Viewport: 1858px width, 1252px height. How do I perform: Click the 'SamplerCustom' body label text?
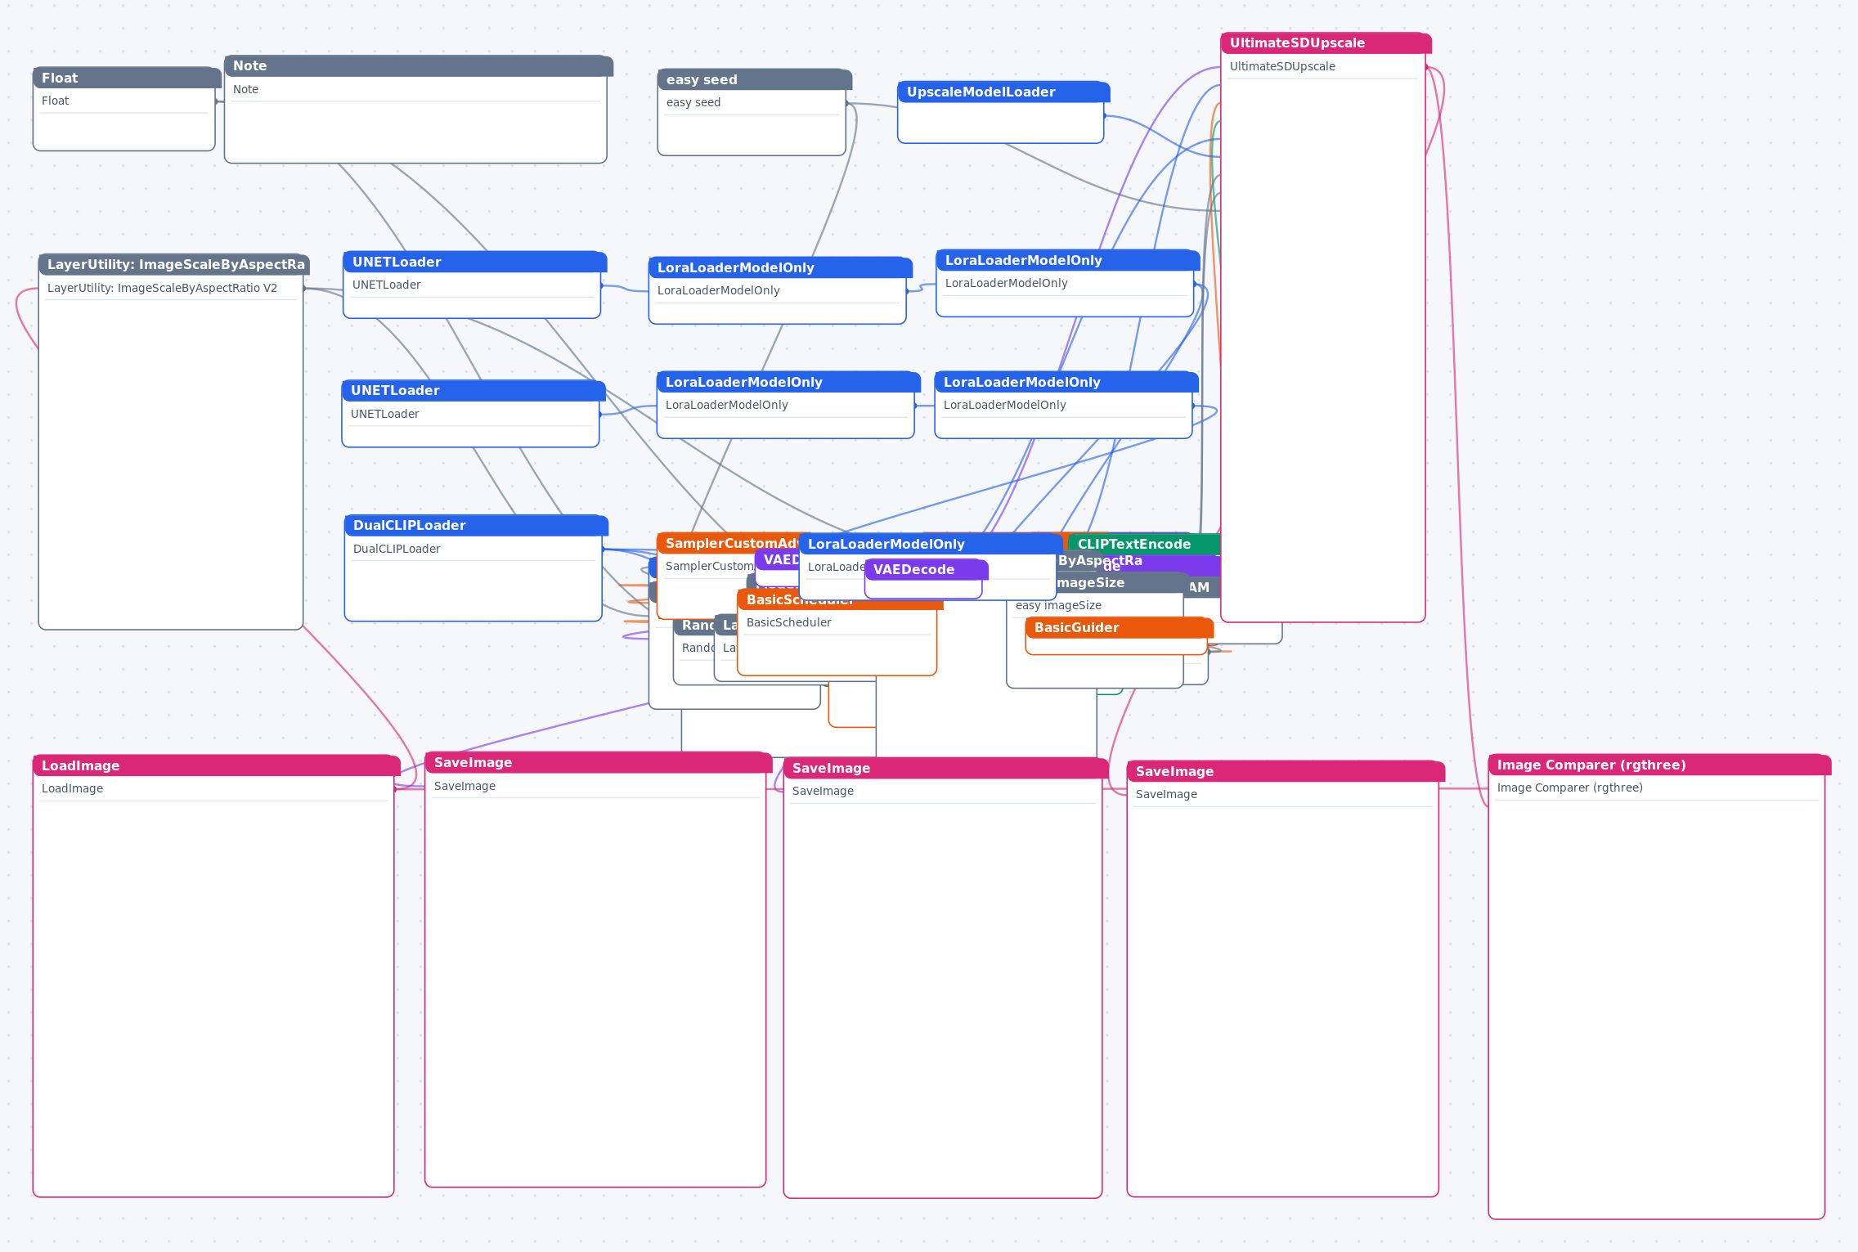(x=709, y=566)
